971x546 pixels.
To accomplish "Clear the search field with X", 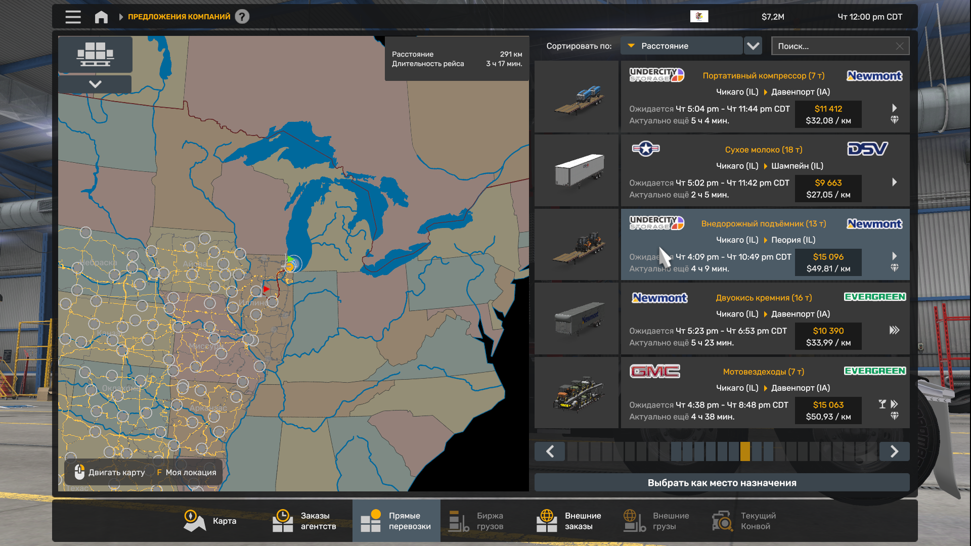I will pyautogui.click(x=900, y=46).
